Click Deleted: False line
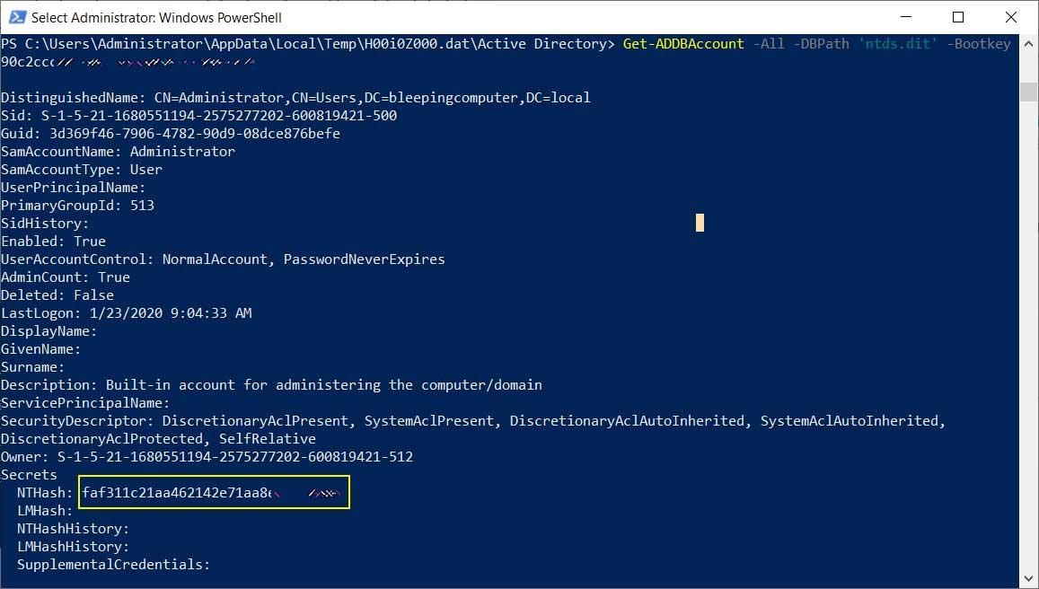 tap(57, 294)
